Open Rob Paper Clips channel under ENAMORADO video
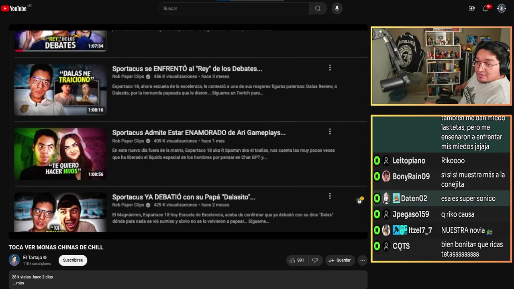 [x=128, y=141]
